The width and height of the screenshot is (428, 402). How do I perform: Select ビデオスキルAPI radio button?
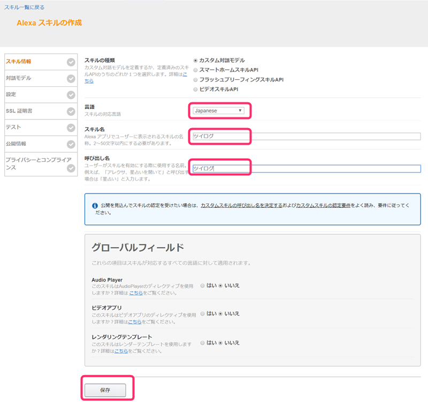pyautogui.click(x=195, y=90)
